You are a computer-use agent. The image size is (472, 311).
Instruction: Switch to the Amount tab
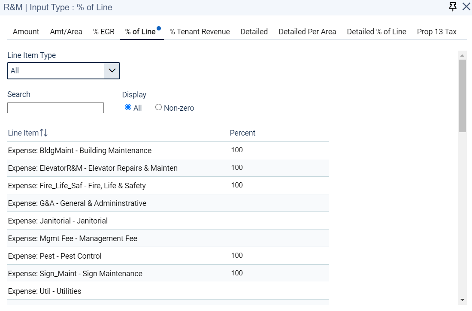(26, 32)
